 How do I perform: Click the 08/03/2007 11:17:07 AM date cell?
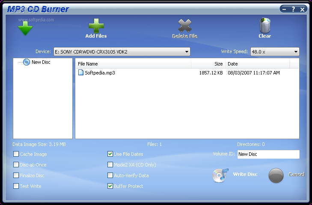tap(254, 73)
